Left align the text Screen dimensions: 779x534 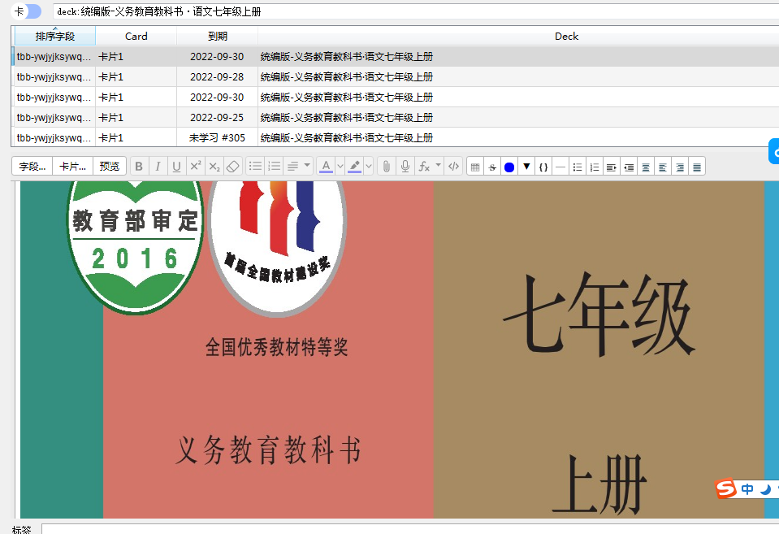click(663, 167)
